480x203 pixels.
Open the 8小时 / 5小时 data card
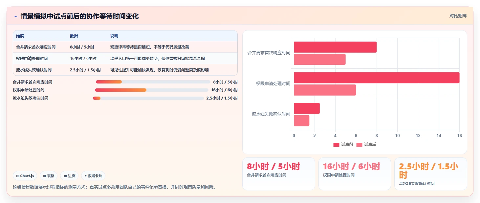pos(279,174)
